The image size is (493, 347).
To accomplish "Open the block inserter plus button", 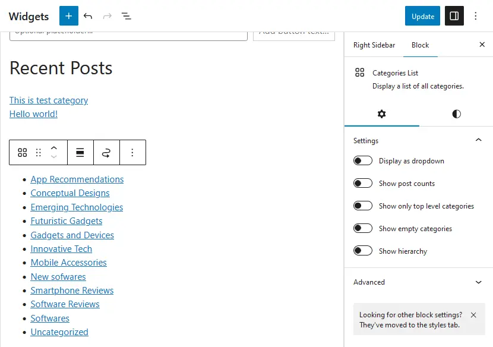I will pos(68,16).
